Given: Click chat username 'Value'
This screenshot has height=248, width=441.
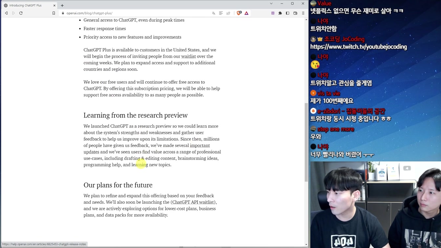Looking at the screenshot, I should click(324, 4).
